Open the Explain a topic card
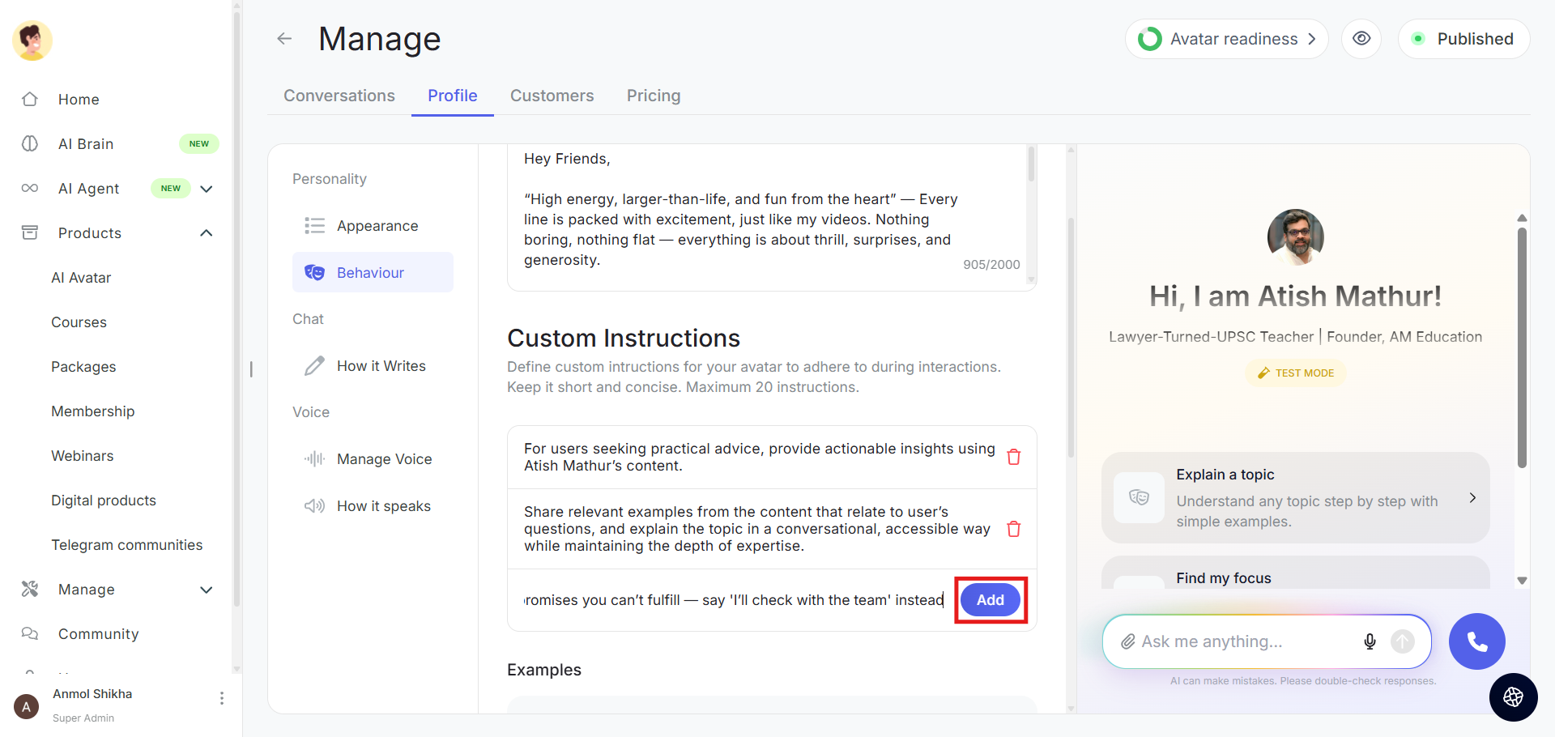The width and height of the screenshot is (1555, 737). (x=1294, y=497)
